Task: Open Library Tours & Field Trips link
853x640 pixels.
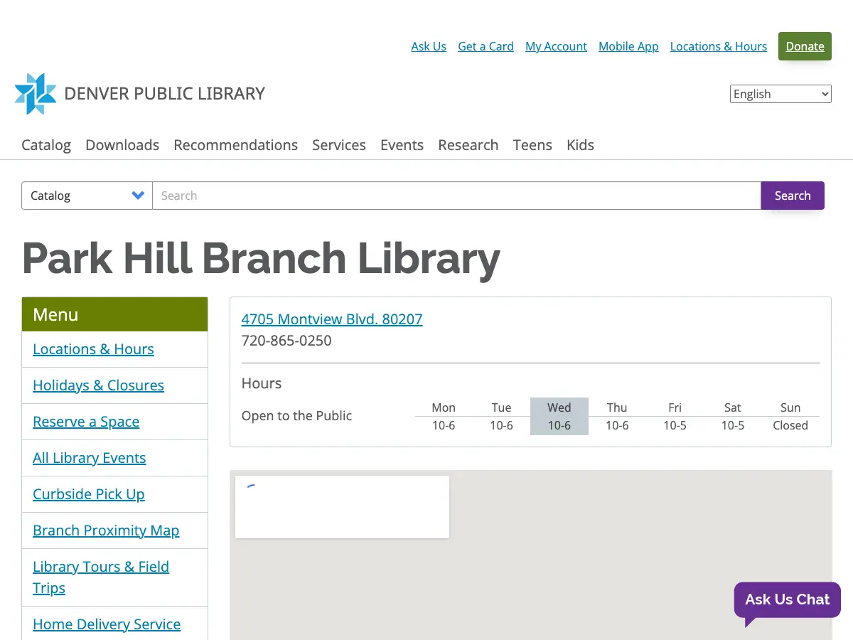Action: pyautogui.click(x=101, y=577)
